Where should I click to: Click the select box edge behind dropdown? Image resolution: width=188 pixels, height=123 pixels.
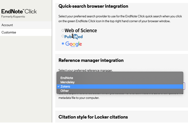[x=184, y=86]
